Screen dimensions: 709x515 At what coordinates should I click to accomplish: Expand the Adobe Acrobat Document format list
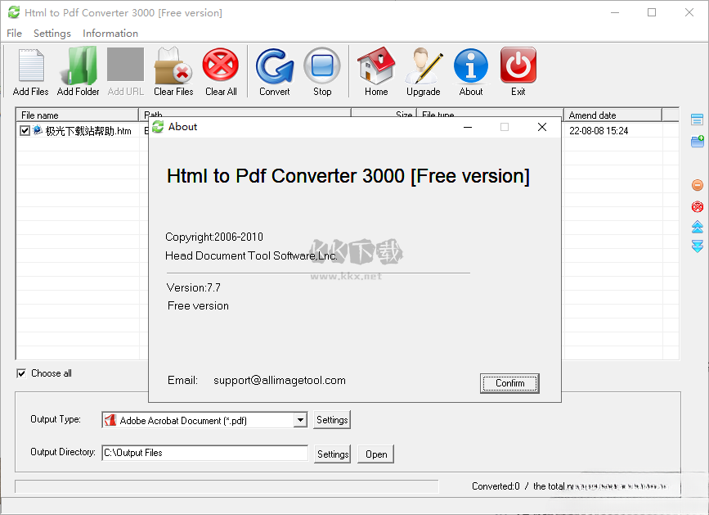(300, 419)
